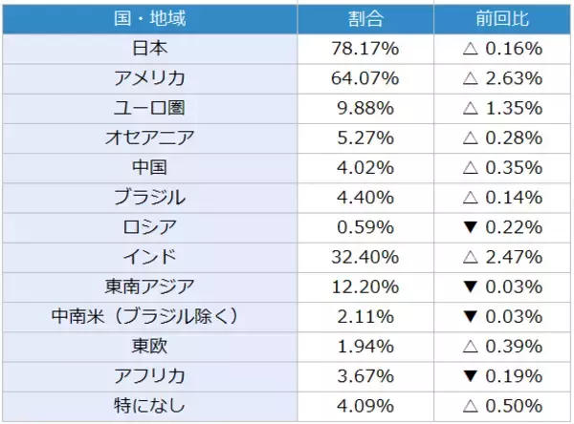574x424 pixels.
Task: Click the down triangle in the ロシア row
Action: tap(470, 226)
